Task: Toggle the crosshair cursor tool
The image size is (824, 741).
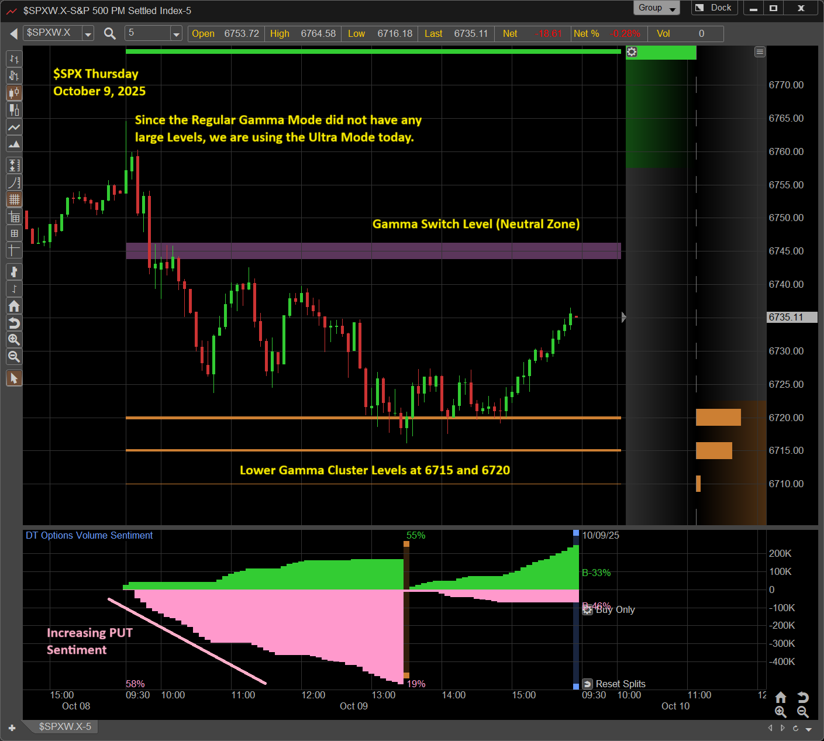Action: pos(14,250)
